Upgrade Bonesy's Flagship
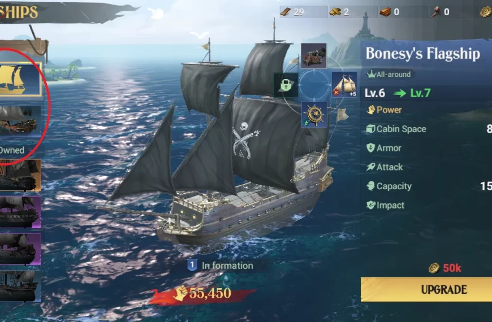 [426, 289]
